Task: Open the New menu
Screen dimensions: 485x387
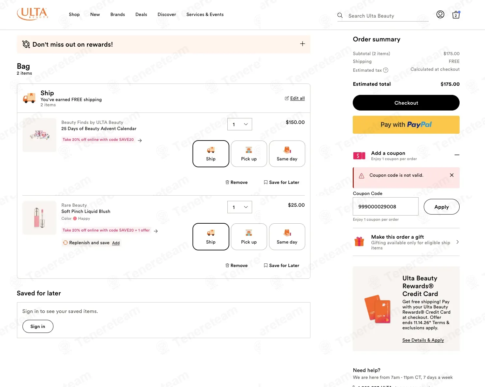Action: (x=95, y=14)
